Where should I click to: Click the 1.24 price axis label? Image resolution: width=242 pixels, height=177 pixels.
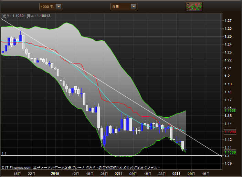point(228,45)
